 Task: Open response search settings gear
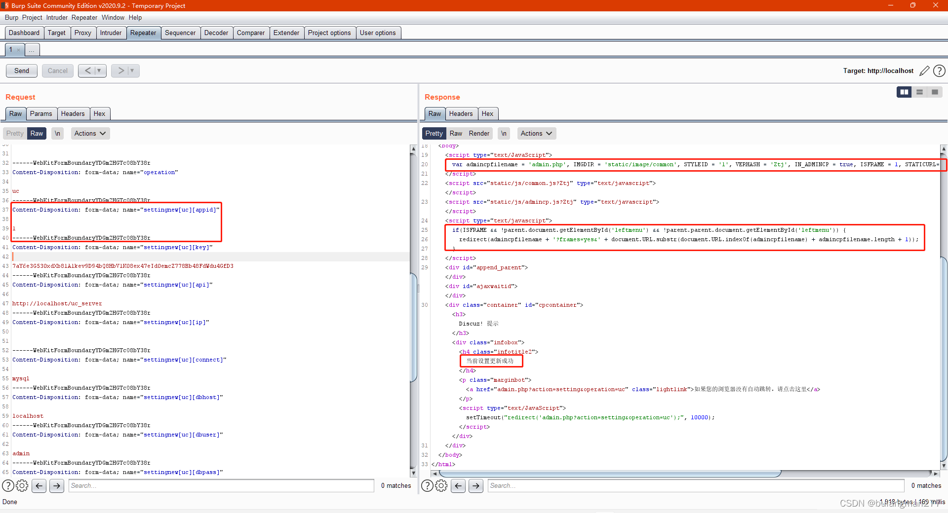point(441,486)
